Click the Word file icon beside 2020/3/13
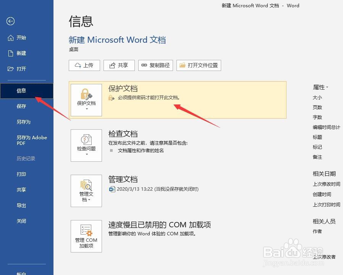343x275 pixels. [112, 189]
